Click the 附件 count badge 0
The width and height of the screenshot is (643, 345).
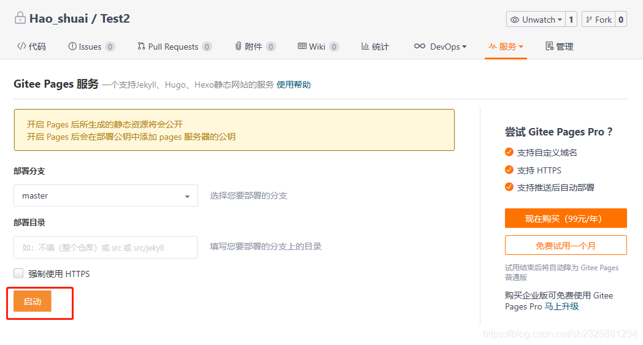point(271,47)
